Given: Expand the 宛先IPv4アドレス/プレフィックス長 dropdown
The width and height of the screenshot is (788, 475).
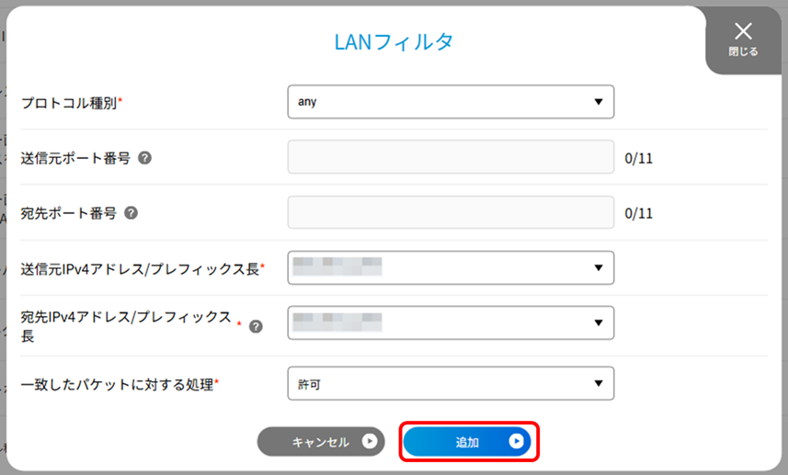Looking at the screenshot, I should point(450,322).
